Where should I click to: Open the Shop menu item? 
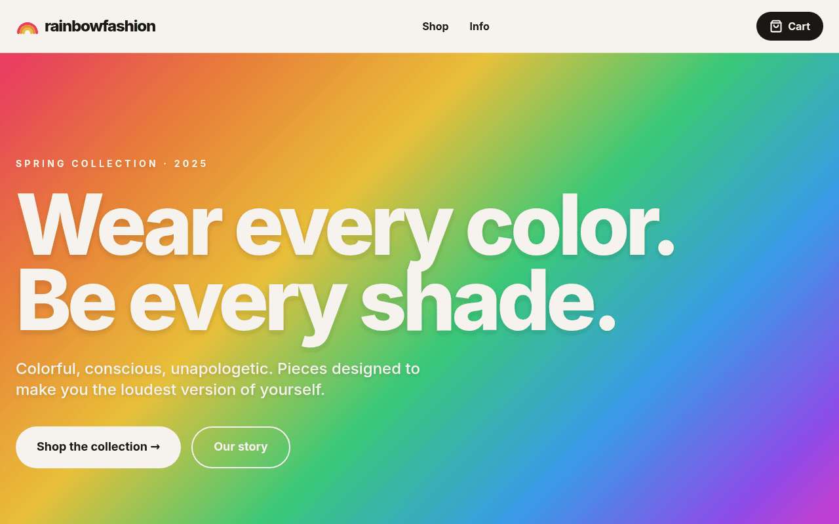click(x=435, y=26)
